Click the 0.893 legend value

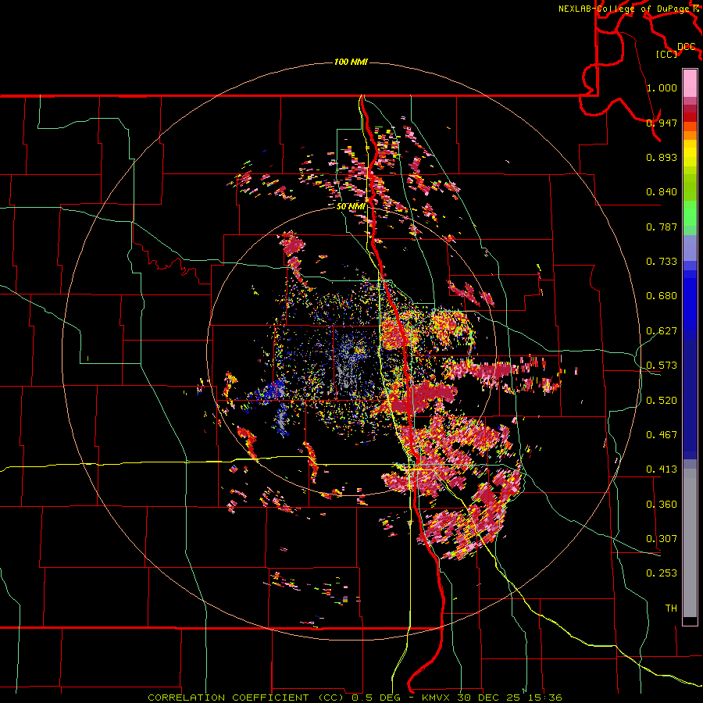(x=662, y=157)
